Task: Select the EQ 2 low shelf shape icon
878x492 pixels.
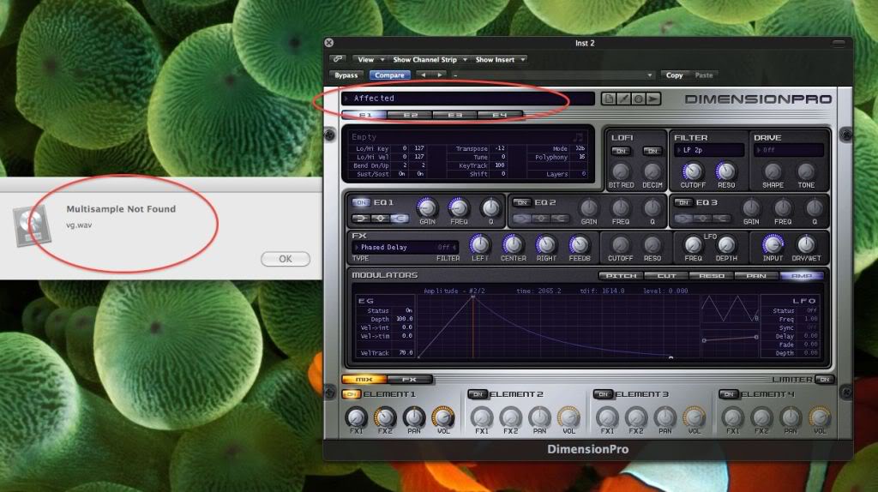Action: (522, 218)
